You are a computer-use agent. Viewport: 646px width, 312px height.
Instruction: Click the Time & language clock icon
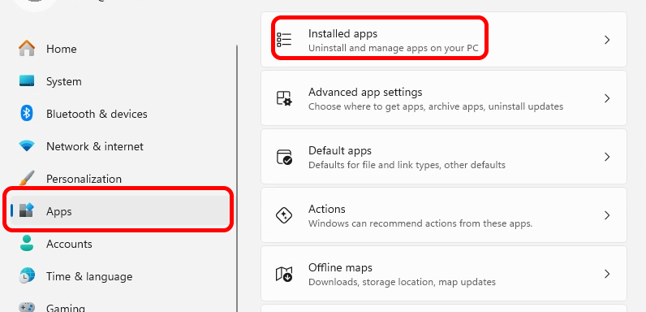click(x=27, y=275)
